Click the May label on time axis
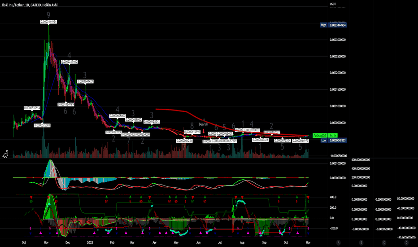 point(176,243)
